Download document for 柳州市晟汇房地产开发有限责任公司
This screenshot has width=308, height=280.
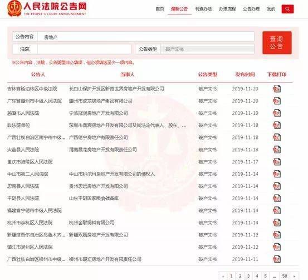[277, 259]
